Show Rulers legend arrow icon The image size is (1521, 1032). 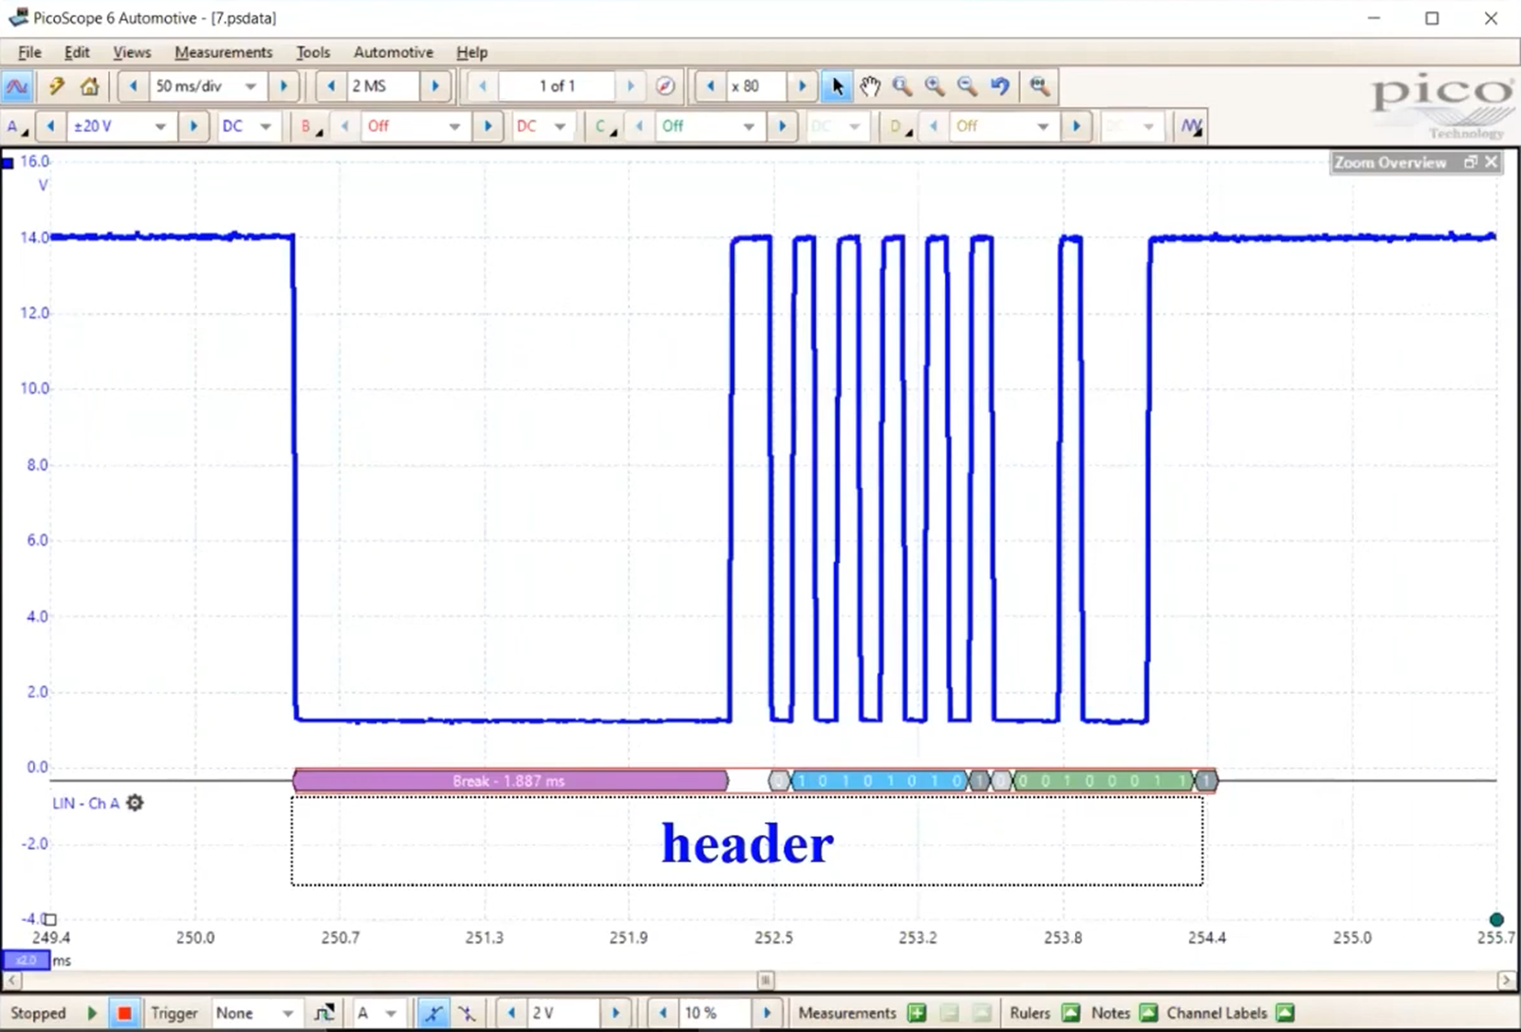click(x=1071, y=1013)
